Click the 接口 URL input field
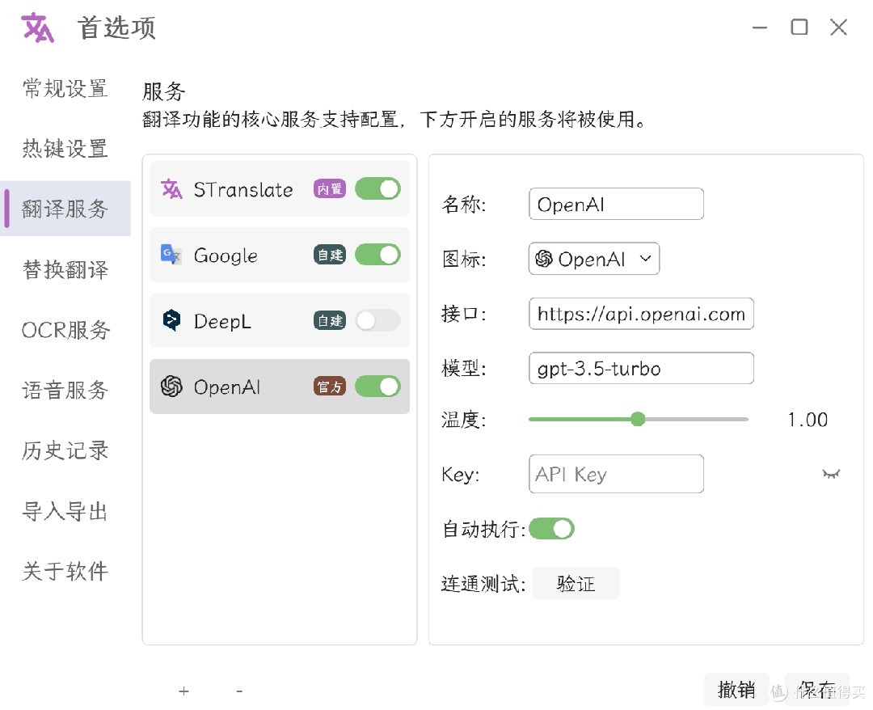Screen dimensions: 873x710 coord(641,314)
